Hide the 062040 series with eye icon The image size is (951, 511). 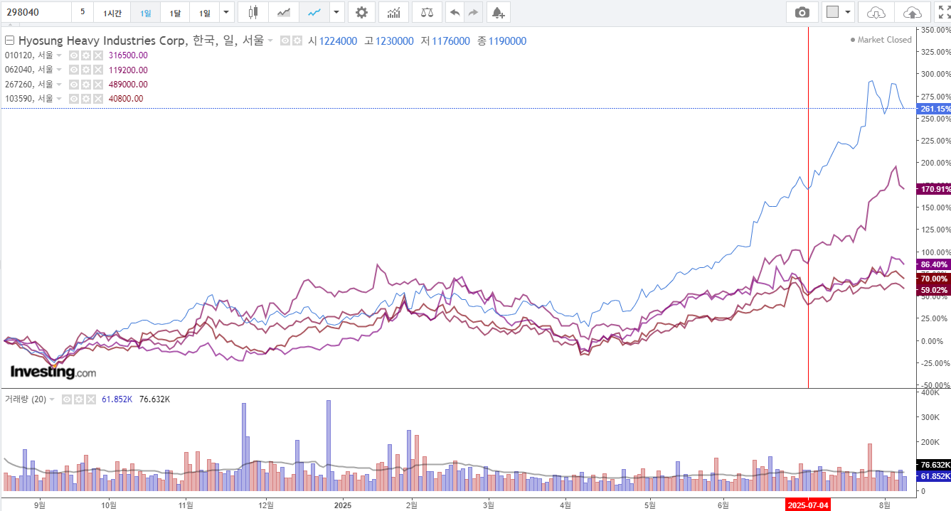click(x=74, y=70)
